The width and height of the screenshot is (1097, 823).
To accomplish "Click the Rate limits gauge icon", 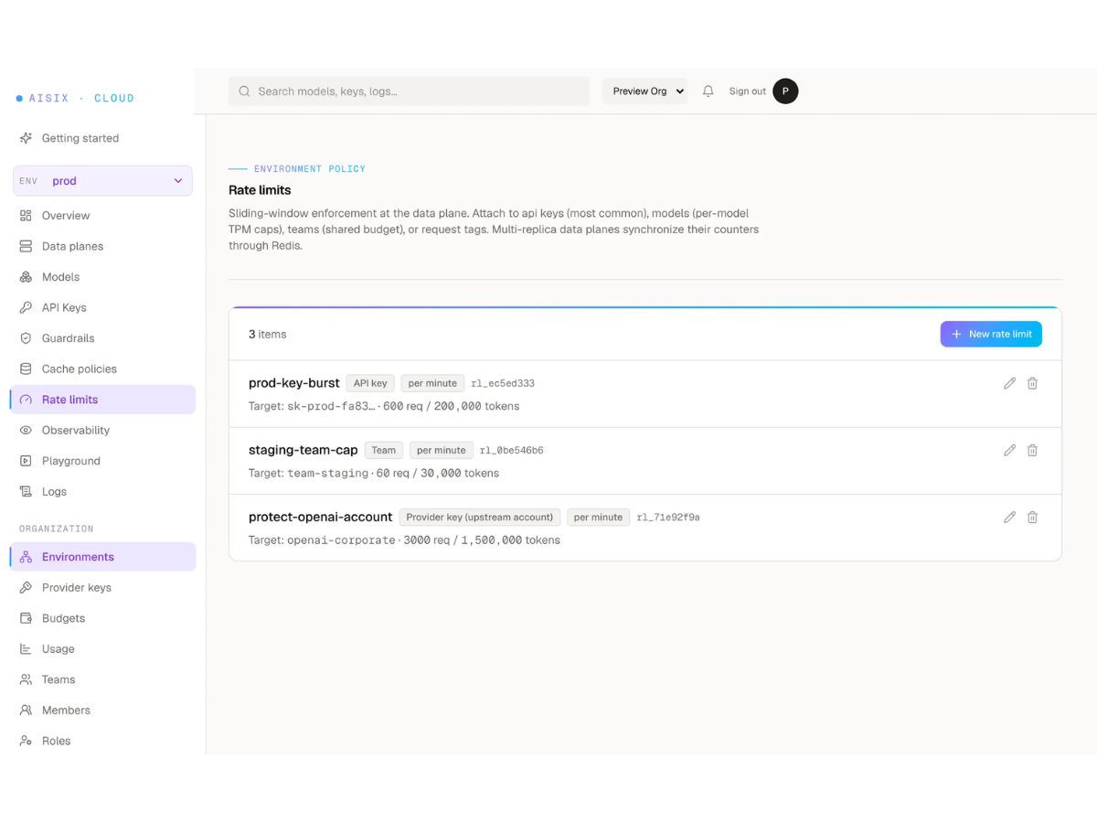I will (x=26, y=400).
